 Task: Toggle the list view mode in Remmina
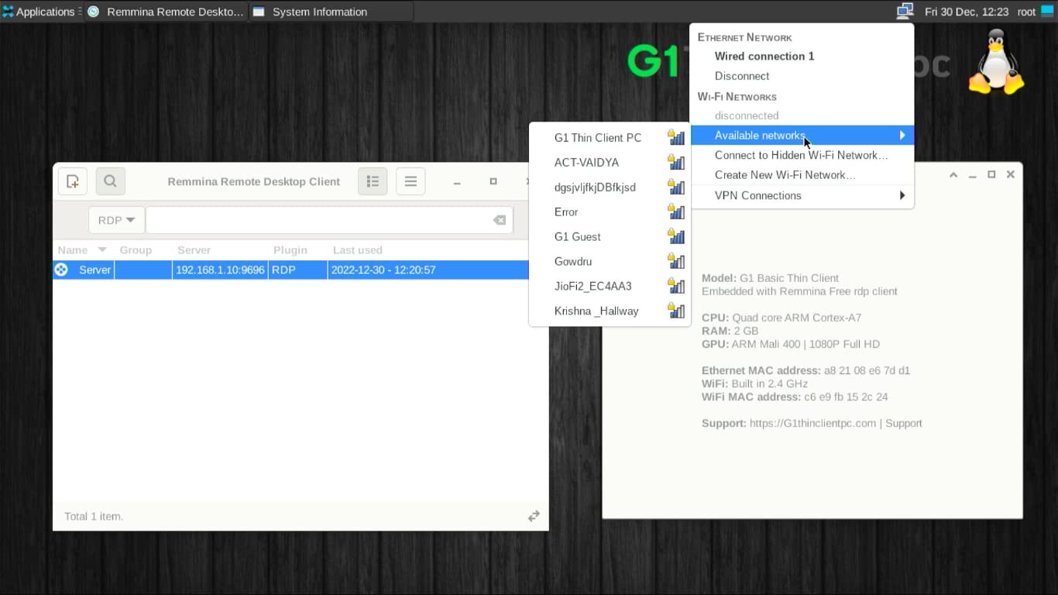click(x=373, y=181)
